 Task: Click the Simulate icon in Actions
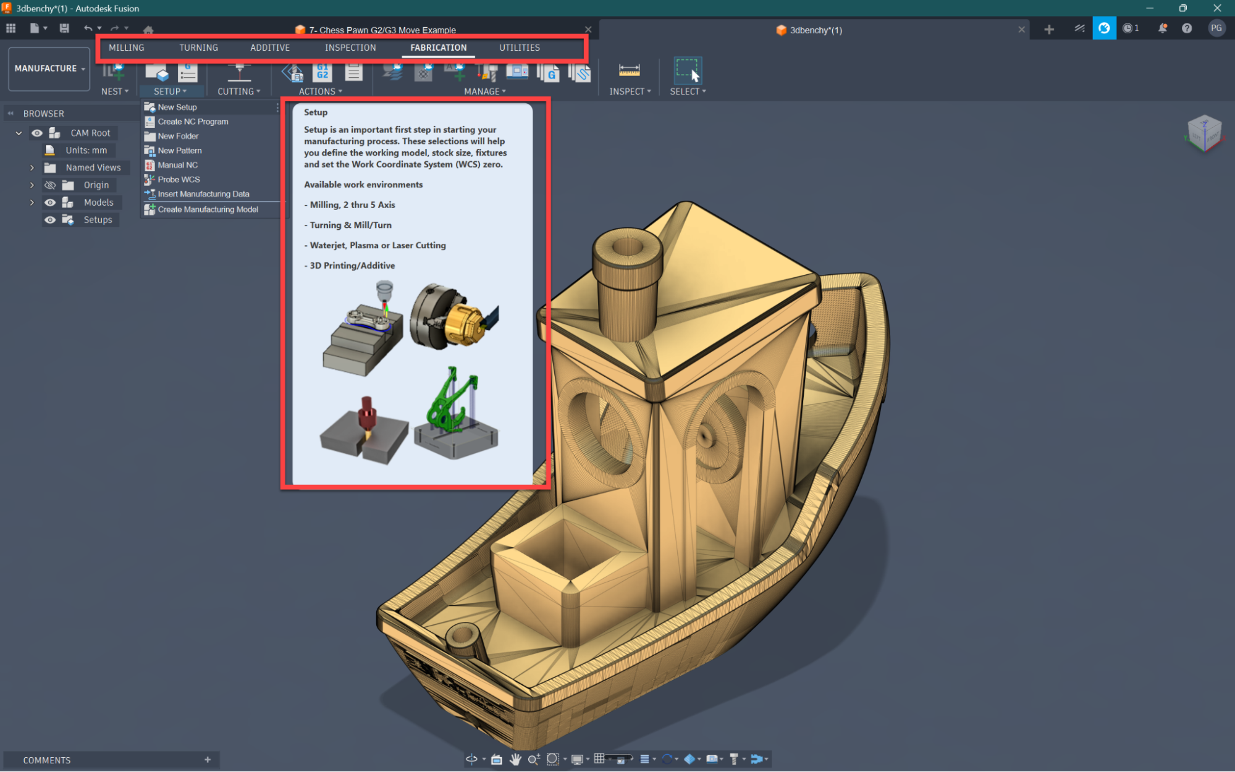[292, 72]
